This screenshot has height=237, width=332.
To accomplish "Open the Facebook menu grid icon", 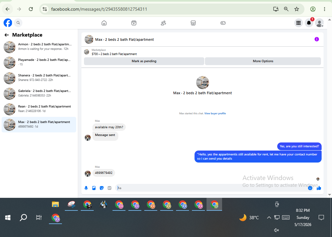I will [x=298, y=23].
